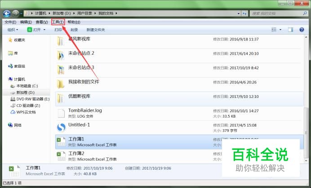Open the address bar history dropdown arrow

[x=238, y=13]
